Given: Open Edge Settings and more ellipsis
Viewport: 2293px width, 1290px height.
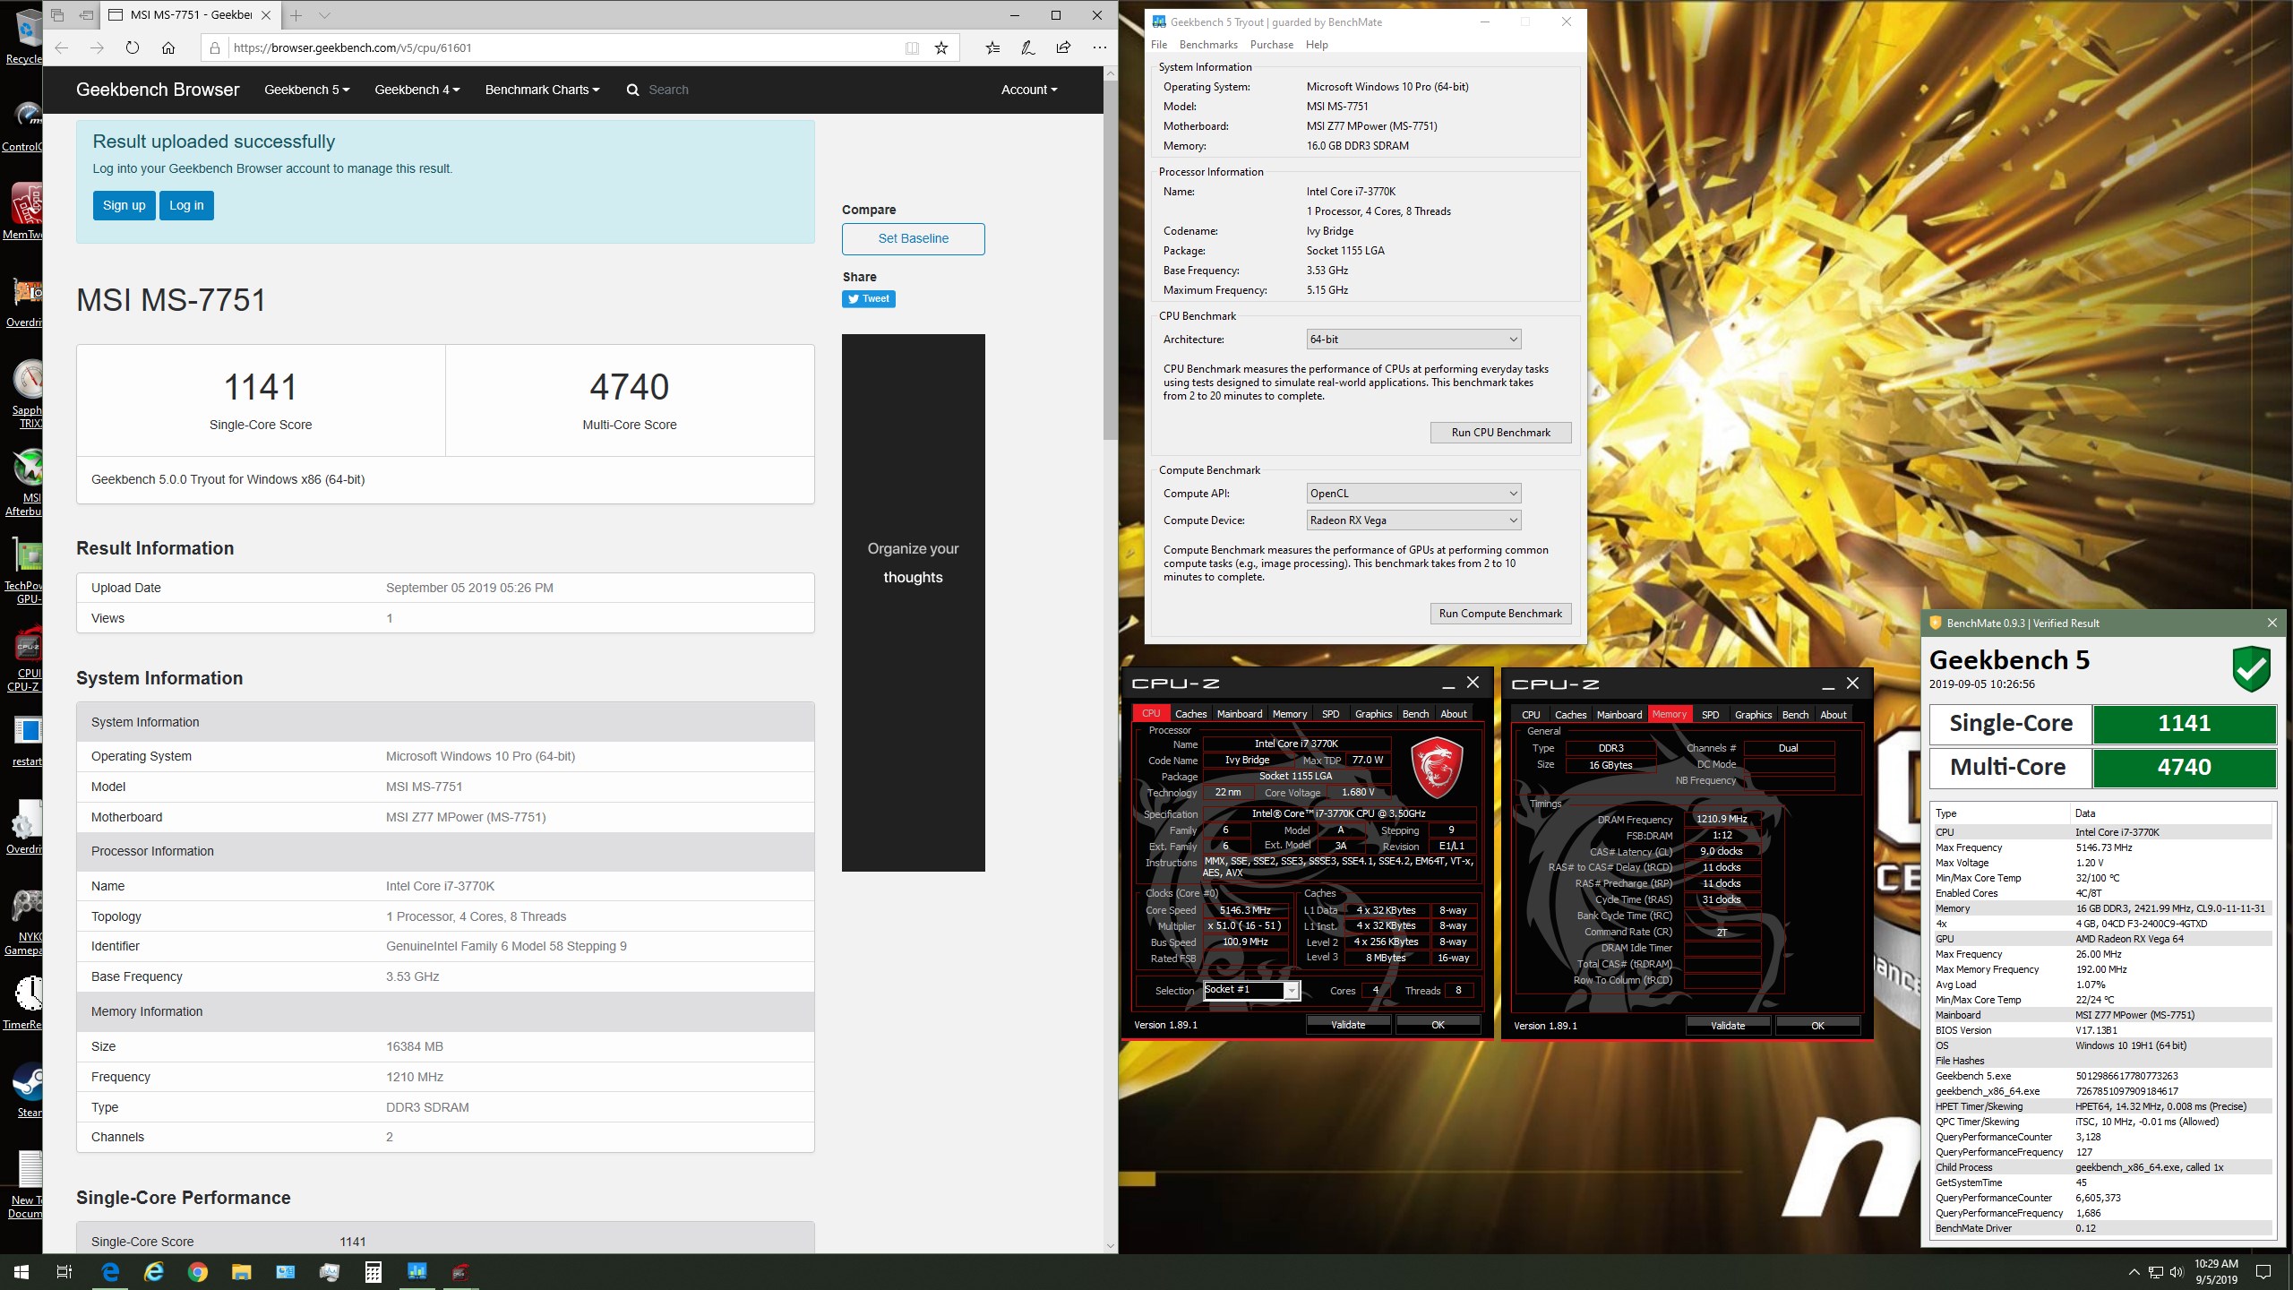Looking at the screenshot, I should point(1100,48).
